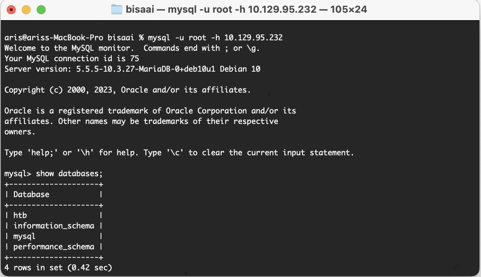
Task: Click the "show databases;" command text
Action: pyautogui.click(x=69, y=174)
